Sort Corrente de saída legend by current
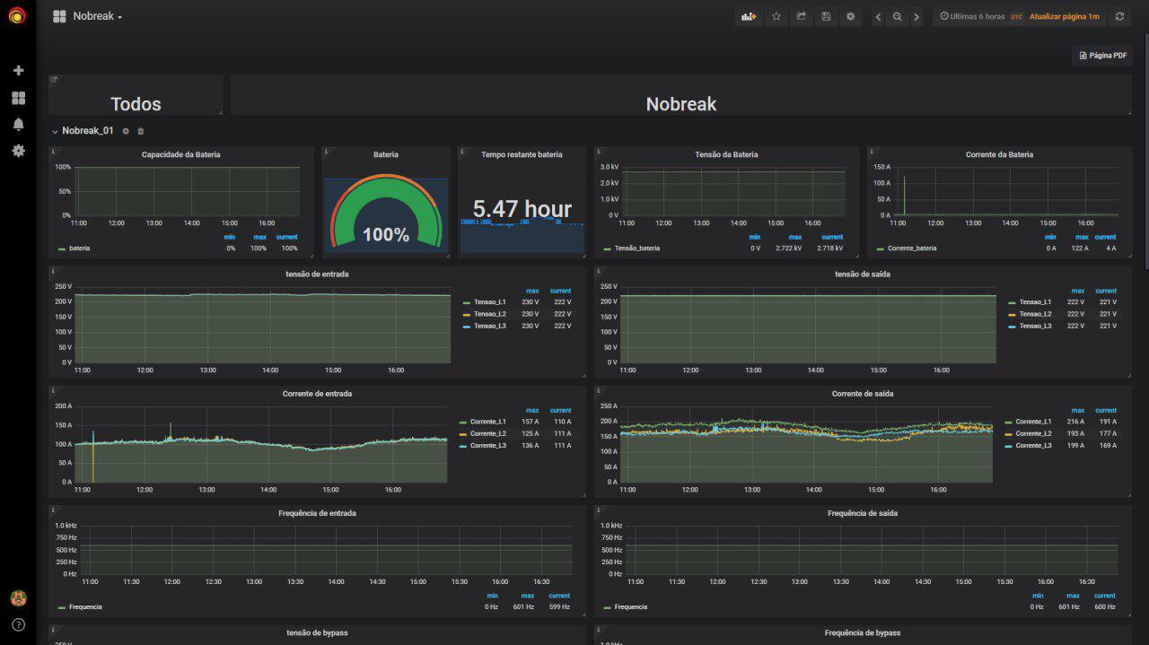This screenshot has width=1149, height=645. pyautogui.click(x=1106, y=410)
